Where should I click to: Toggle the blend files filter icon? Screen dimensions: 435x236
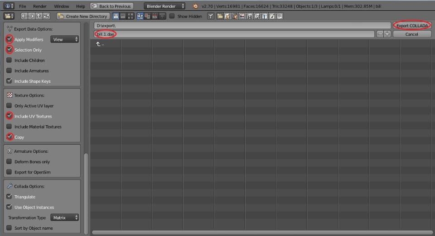pyautogui.click(x=227, y=16)
